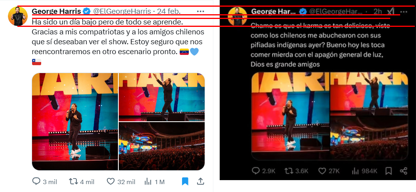Click the left tweet's profile avatar
The height and width of the screenshot is (192, 416).
tap(18, 16)
